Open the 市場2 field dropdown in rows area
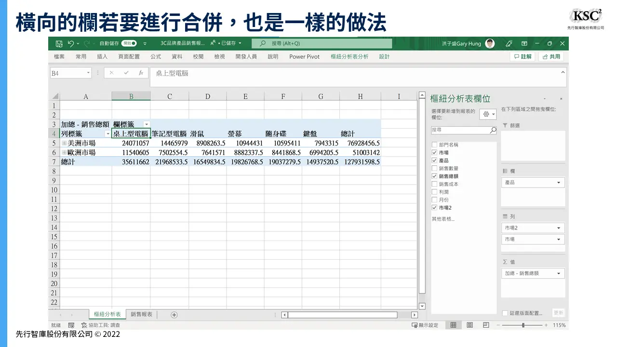The width and height of the screenshot is (617, 347). [x=559, y=228]
